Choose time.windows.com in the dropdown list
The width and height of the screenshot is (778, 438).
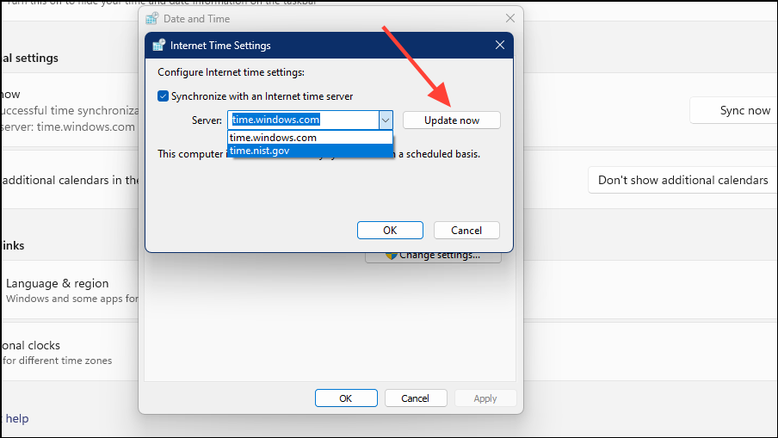(310, 138)
